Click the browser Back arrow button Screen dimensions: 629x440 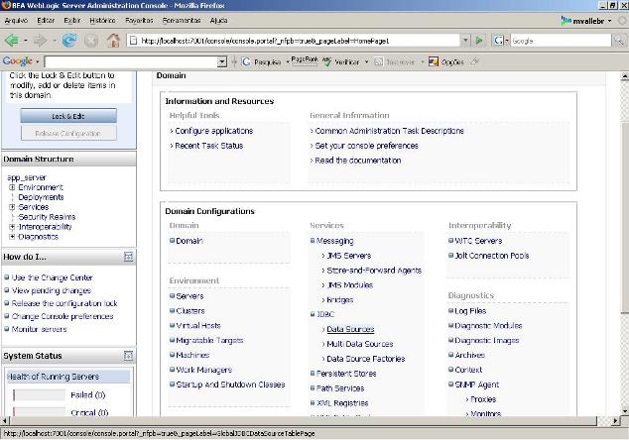(x=13, y=41)
